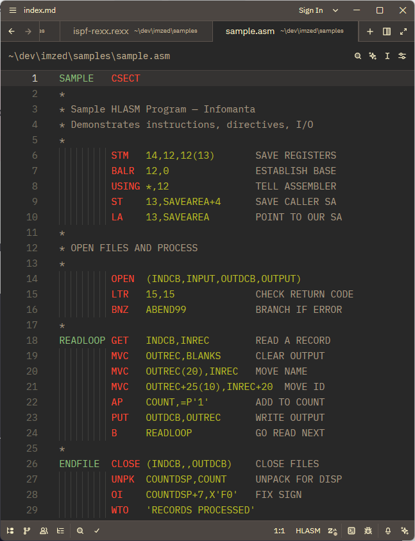The width and height of the screenshot is (415, 541).
Task: Open the HLASM language mode selector
Action: [308, 531]
